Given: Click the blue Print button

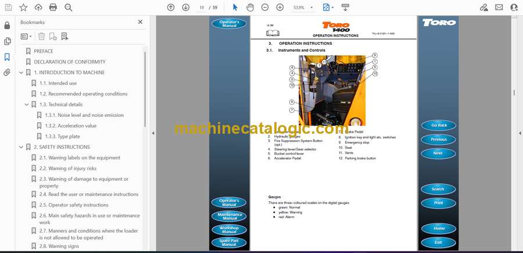Looking at the screenshot, I should (439, 203).
